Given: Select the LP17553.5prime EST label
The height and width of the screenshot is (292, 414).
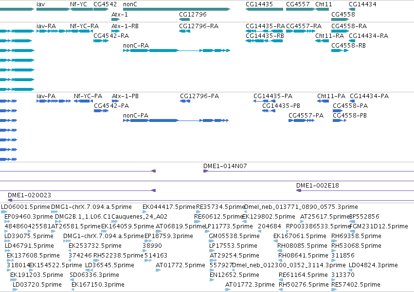Looking at the screenshot, I should pyautogui.click(x=233, y=245).
